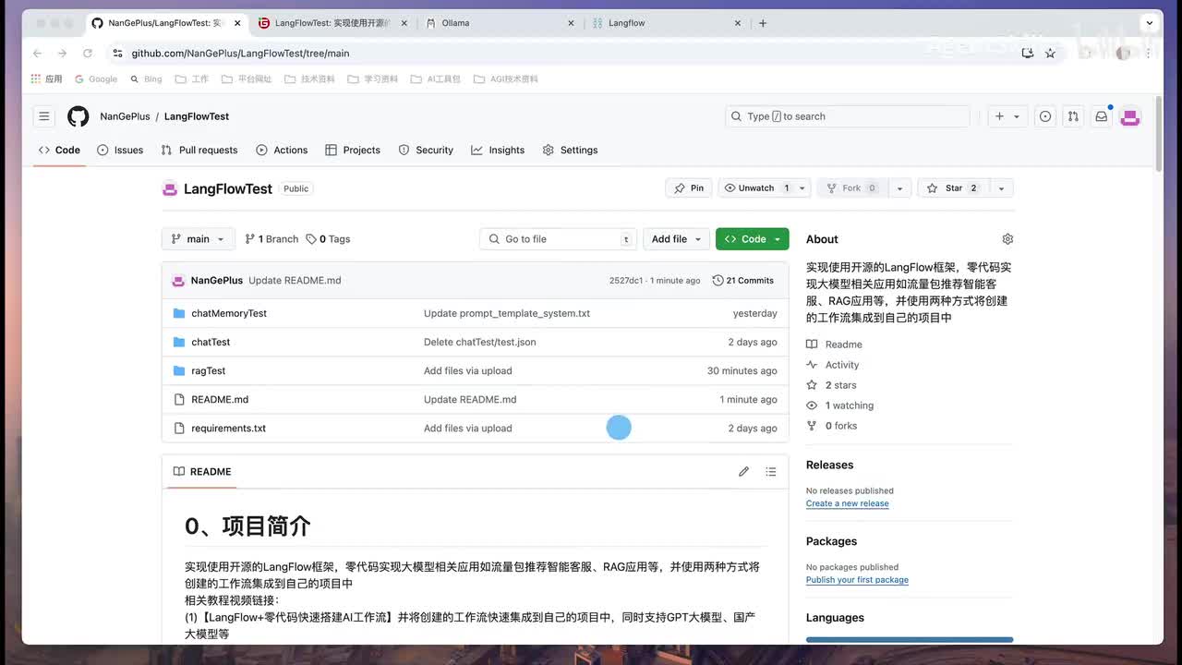Click the Pin repository button

pyautogui.click(x=689, y=187)
